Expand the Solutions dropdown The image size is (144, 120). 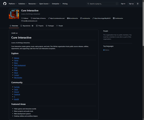coord(22,4)
